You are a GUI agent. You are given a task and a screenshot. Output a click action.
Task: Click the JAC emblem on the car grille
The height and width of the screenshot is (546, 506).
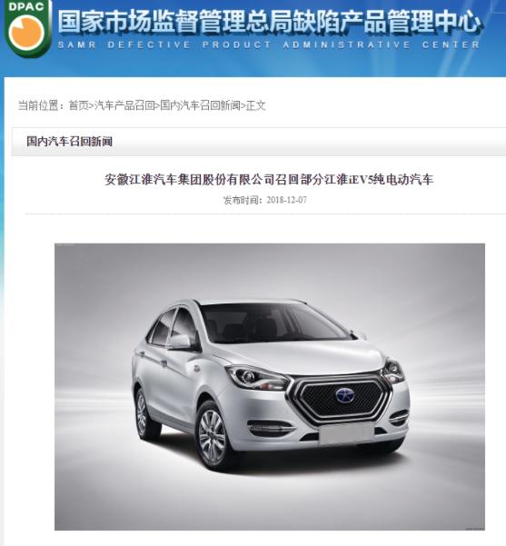[345, 395]
